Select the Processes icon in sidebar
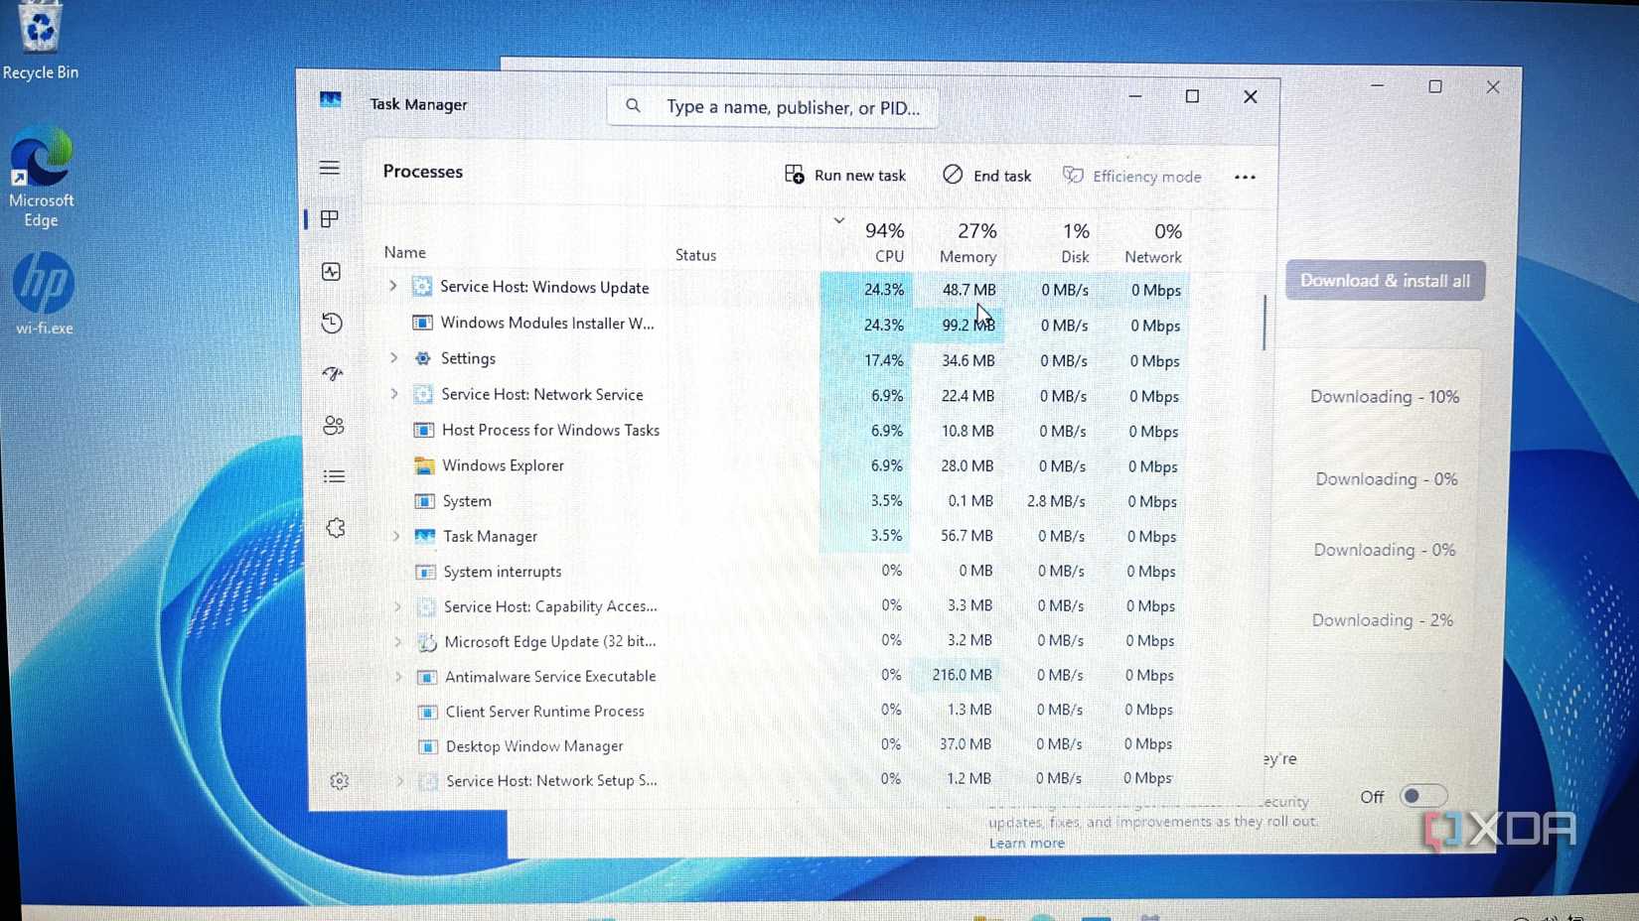 (330, 219)
